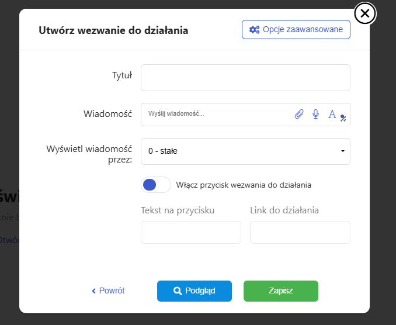
Task: Click the magnifier icon on Podgląd
Action: click(178, 291)
